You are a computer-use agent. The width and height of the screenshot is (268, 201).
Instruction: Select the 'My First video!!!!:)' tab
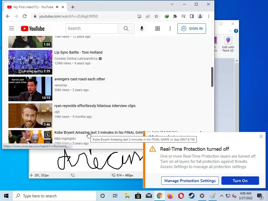(33, 7)
